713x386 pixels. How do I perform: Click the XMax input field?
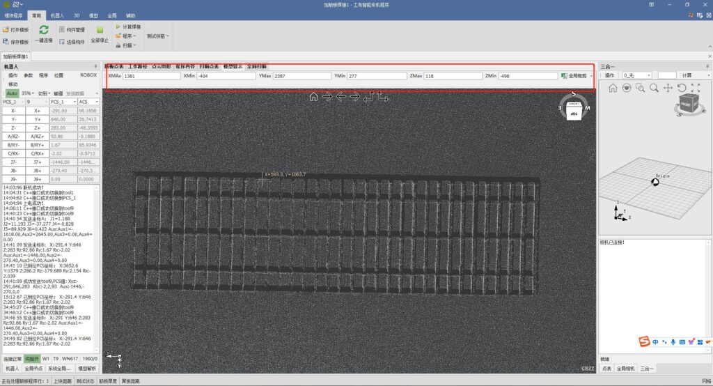point(150,76)
